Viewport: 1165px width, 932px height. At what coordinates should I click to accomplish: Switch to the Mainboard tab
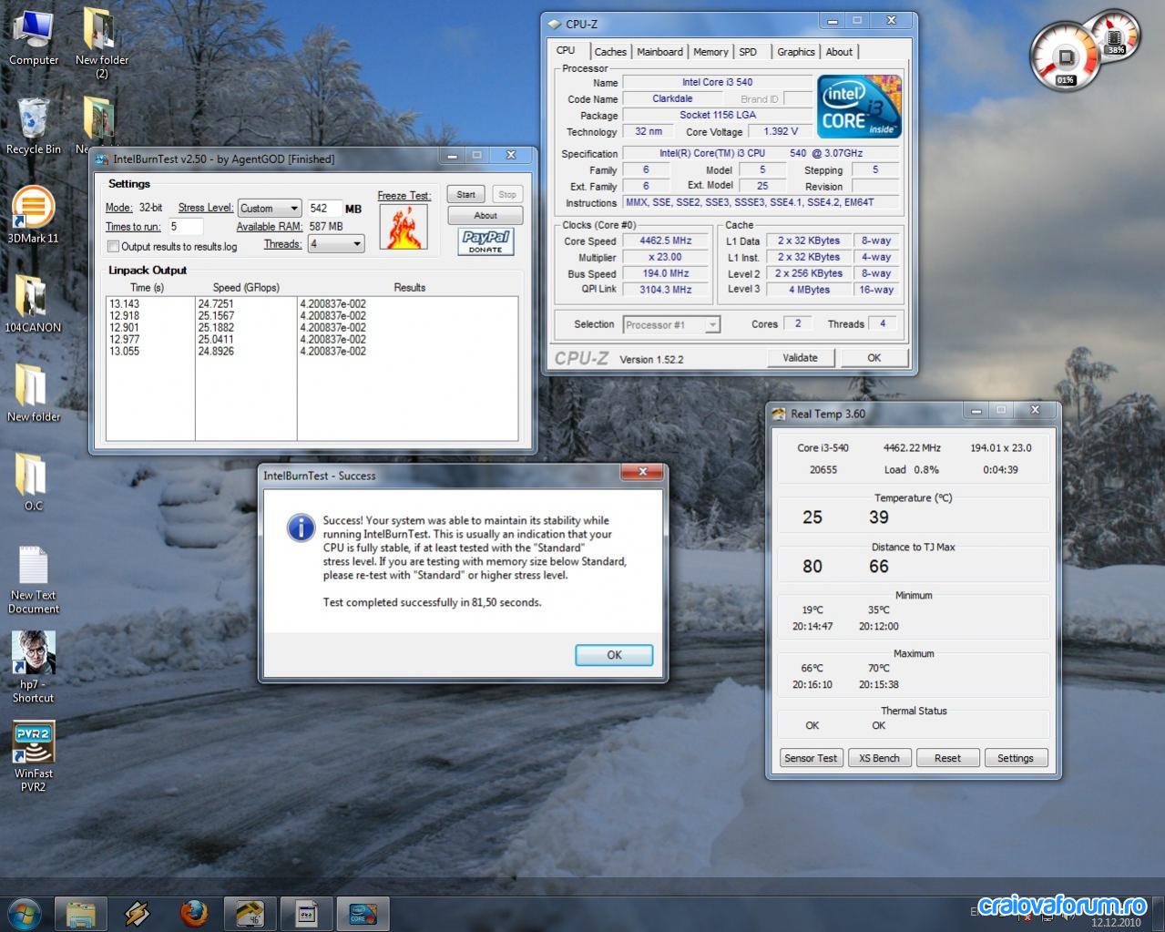tap(659, 52)
